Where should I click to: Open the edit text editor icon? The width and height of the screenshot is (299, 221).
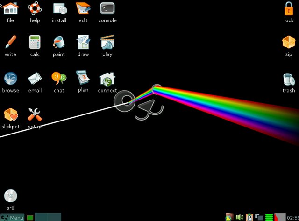[x=83, y=8]
